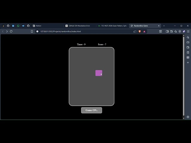191x143 pixels.
Task: Open Brave Wallet in toolbar
Action: 171,31
